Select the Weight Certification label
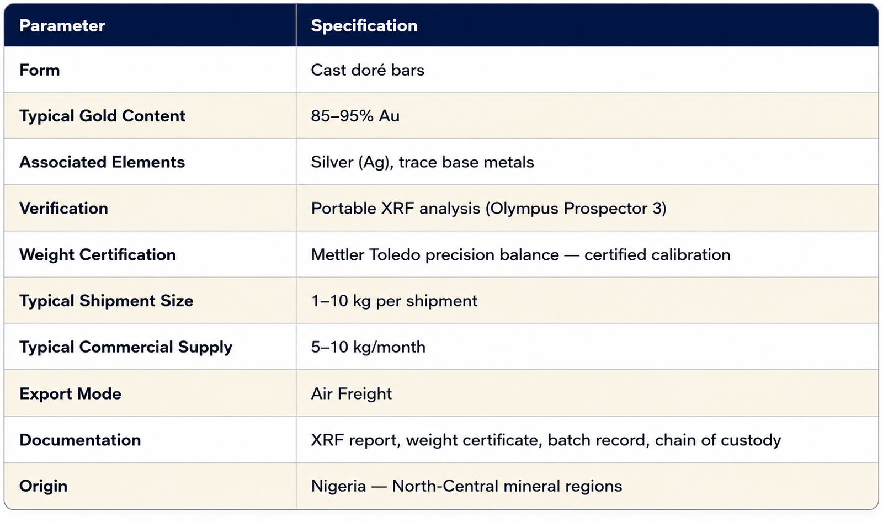The height and width of the screenshot is (522, 883). pos(98,255)
